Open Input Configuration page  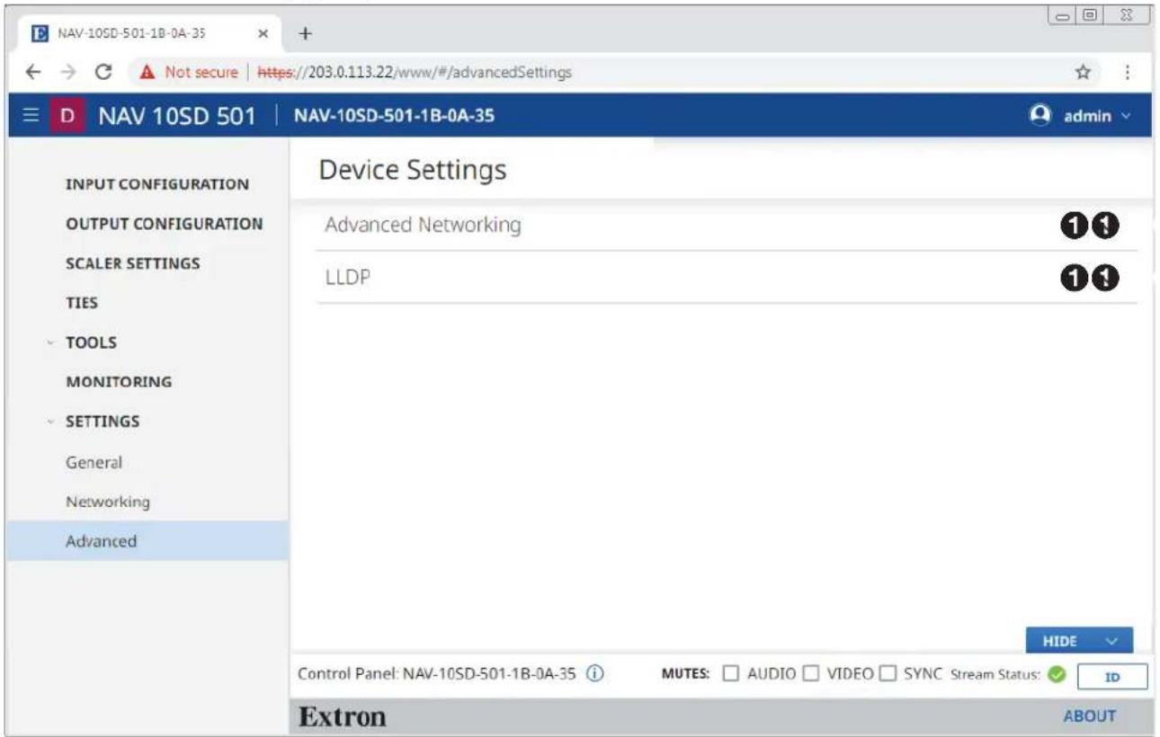(x=157, y=184)
